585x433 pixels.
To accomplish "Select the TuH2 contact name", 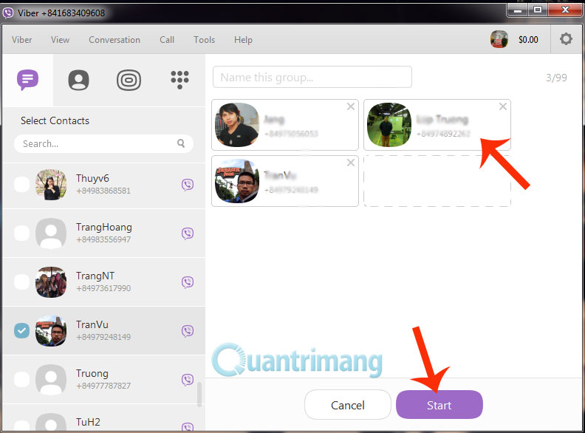I will coord(88,422).
